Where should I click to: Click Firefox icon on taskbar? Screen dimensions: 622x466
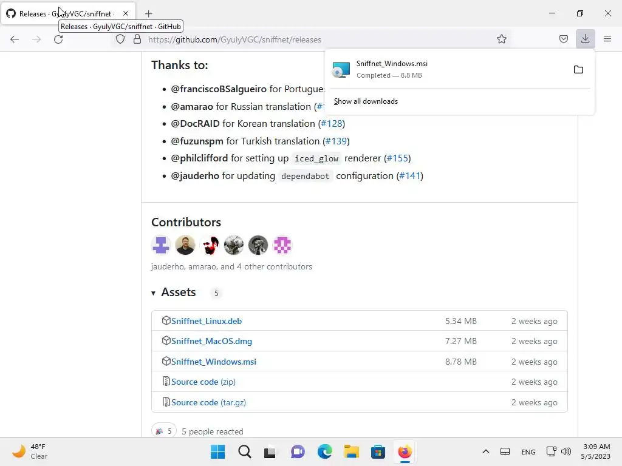click(405, 451)
